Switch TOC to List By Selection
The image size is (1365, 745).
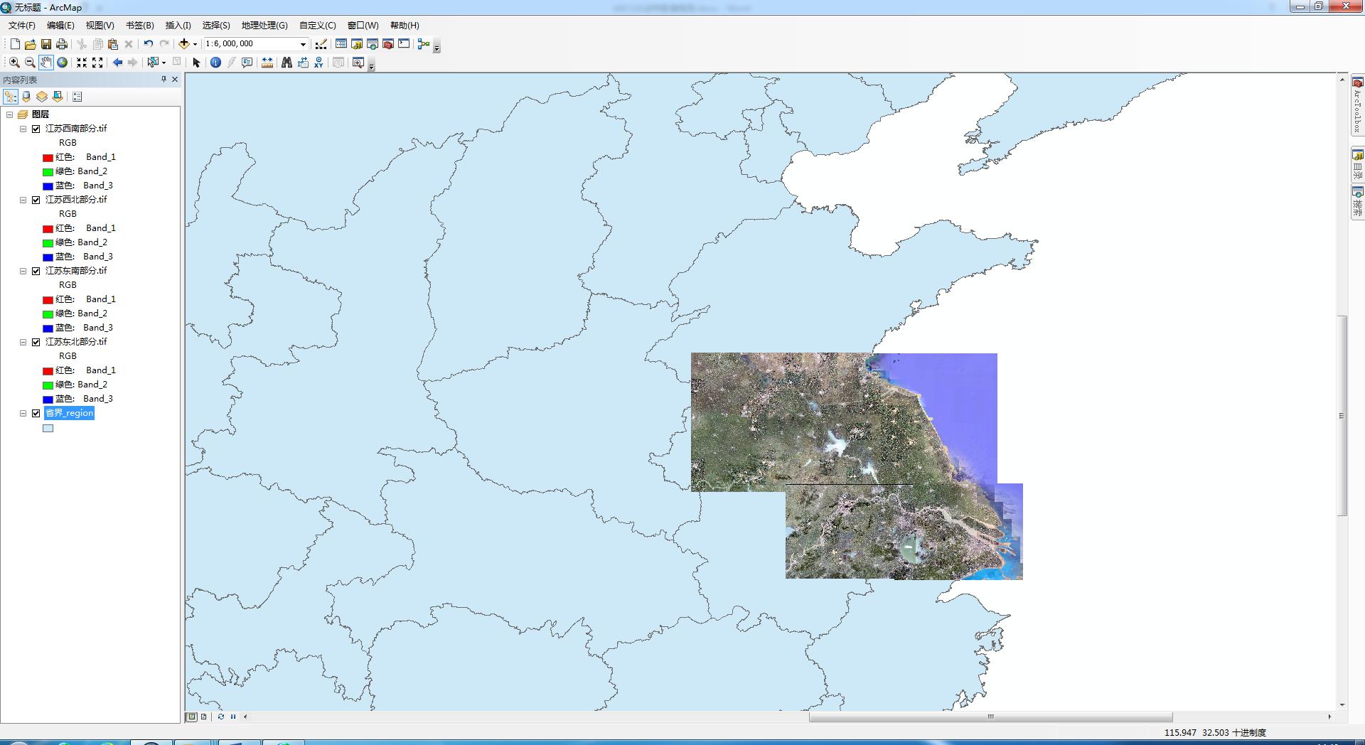pos(58,97)
